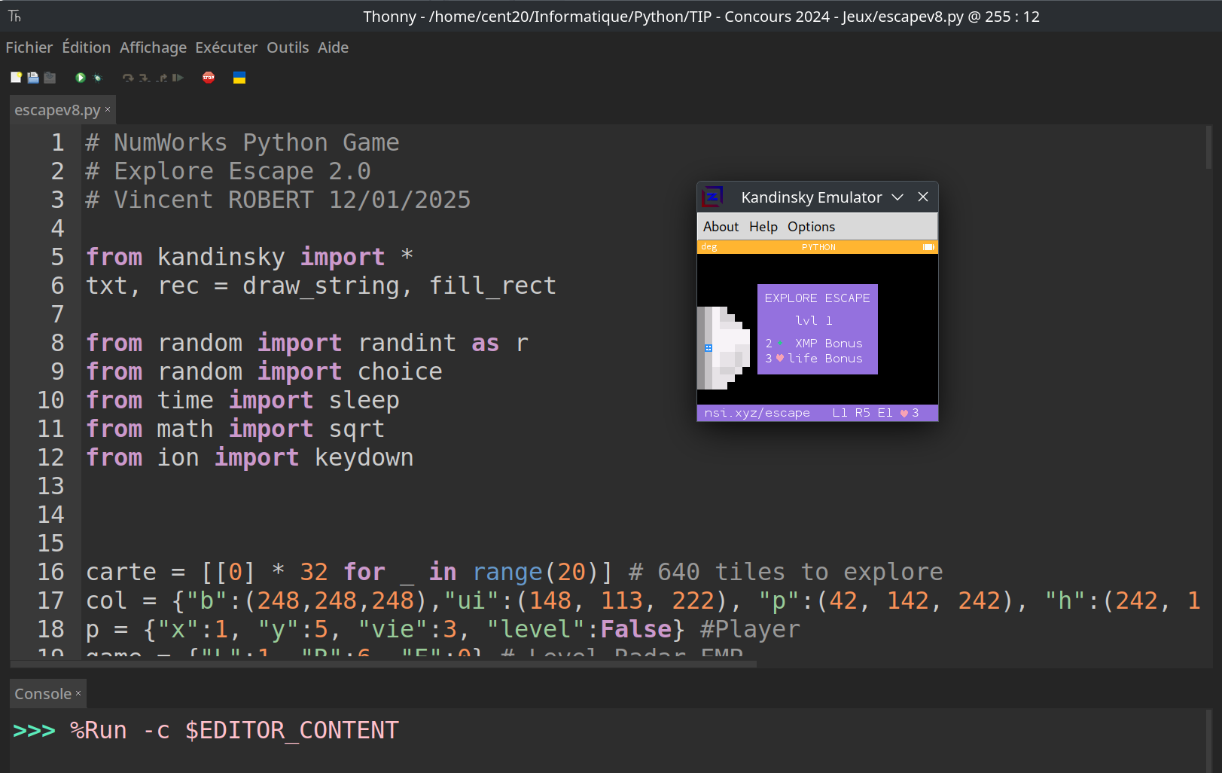The image size is (1222, 773).
Task: Debug the current script (bug icon)
Action: [97, 78]
